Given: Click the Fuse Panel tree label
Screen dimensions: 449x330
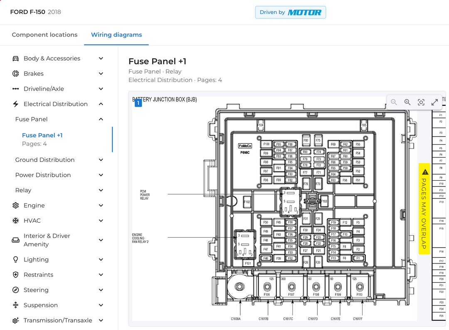Looking at the screenshot, I should (32, 119).
